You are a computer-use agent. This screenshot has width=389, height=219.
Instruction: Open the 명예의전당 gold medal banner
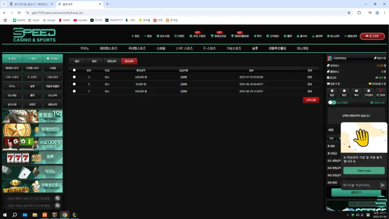click(32, 130)
